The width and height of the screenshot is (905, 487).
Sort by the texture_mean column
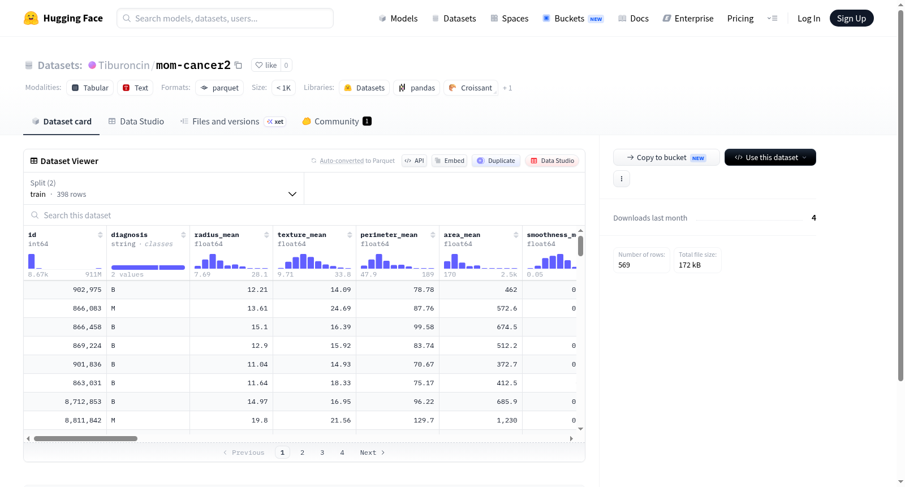[x=350, y=235]
